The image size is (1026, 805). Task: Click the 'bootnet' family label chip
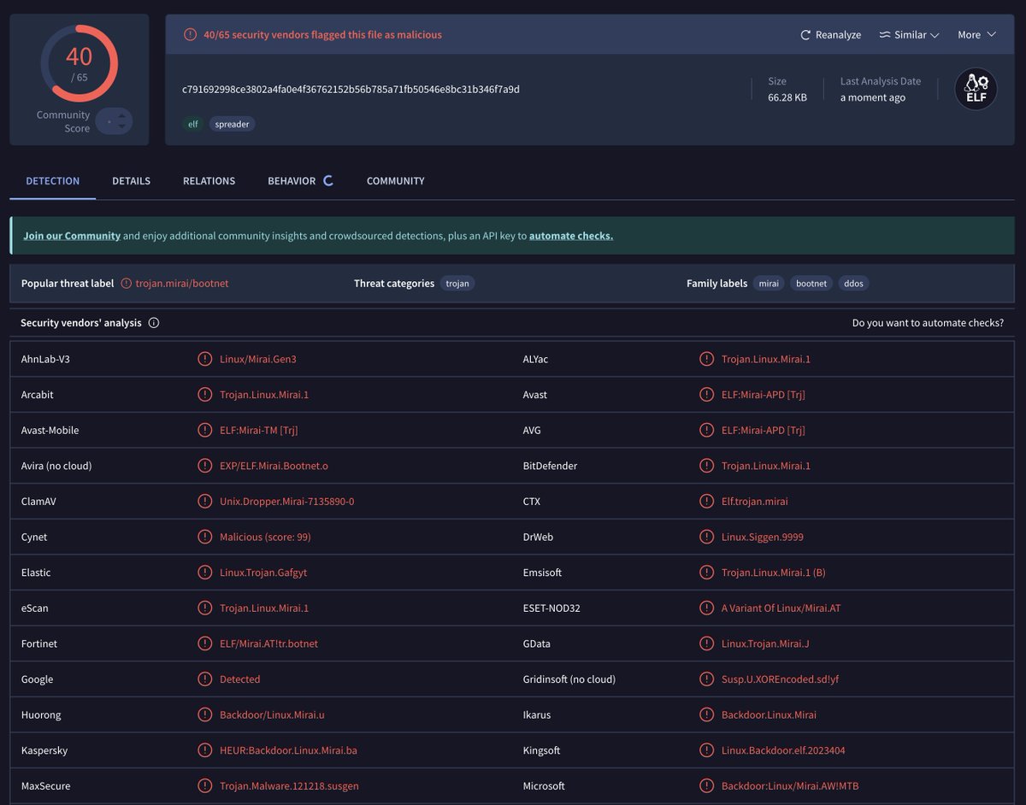[811, 283]
